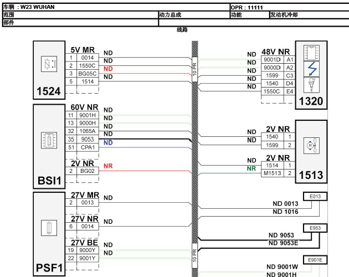Click wire cell 1550C on pin 2 of 1524

88,66
